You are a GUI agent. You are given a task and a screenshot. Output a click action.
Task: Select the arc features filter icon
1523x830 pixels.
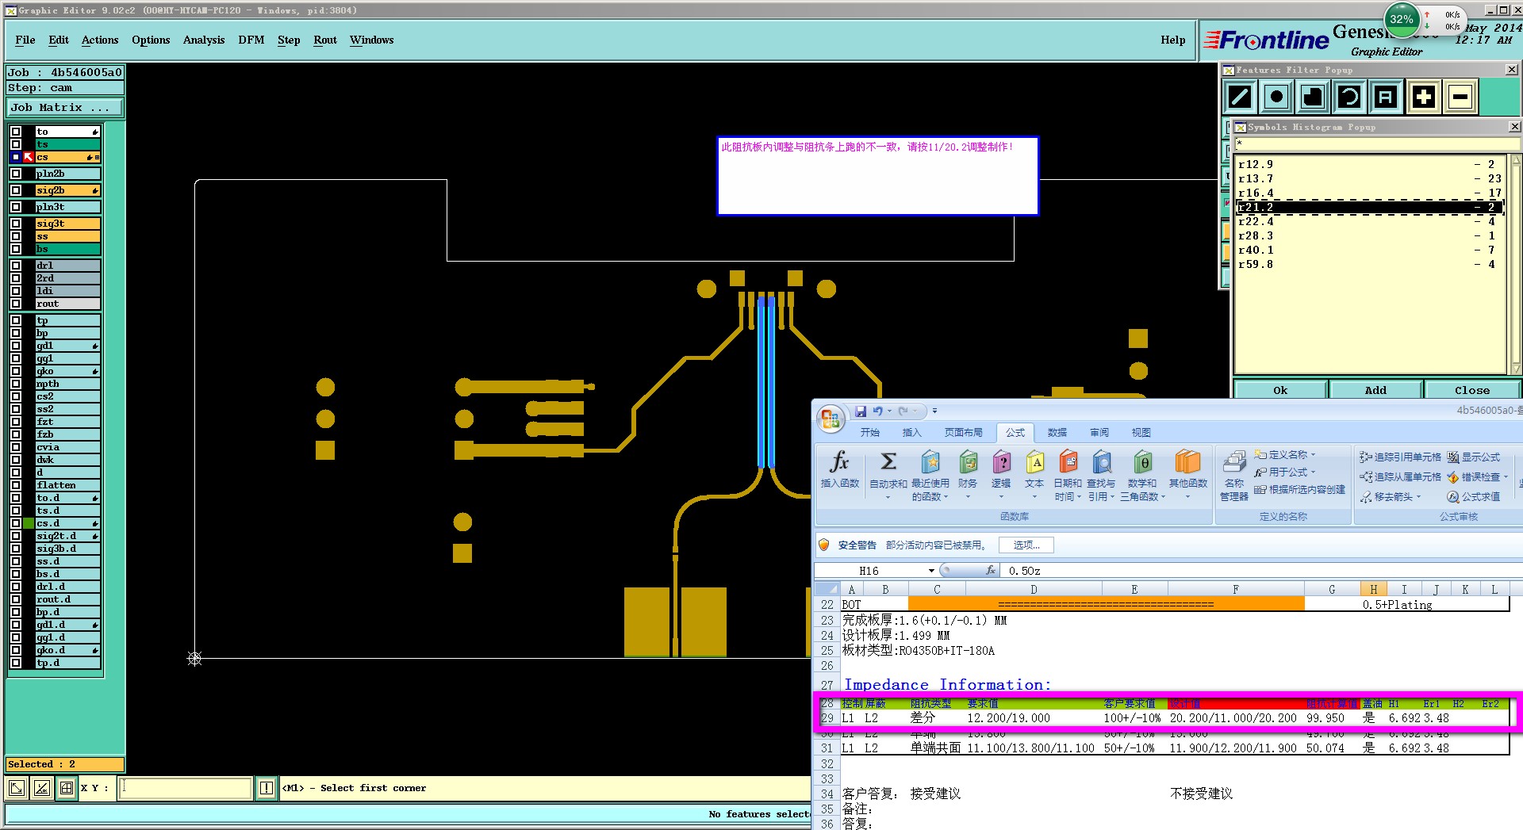[x=1349, y=98]
